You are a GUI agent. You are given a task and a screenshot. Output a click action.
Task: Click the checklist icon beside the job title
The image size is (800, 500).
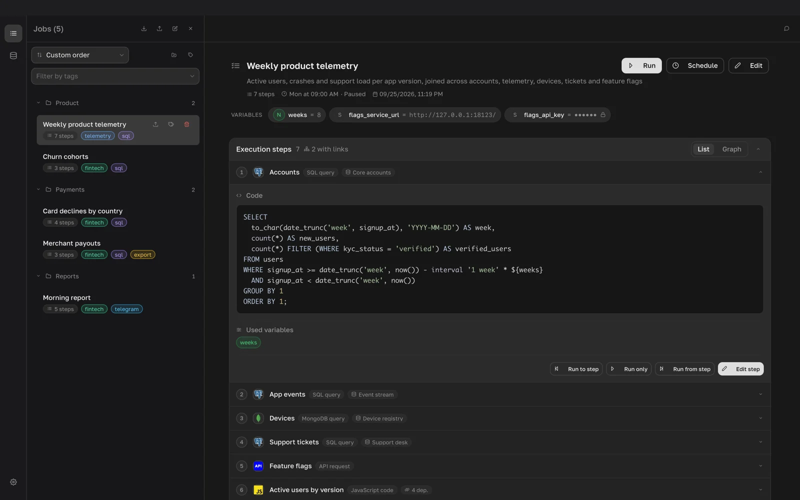coord(235,66)
